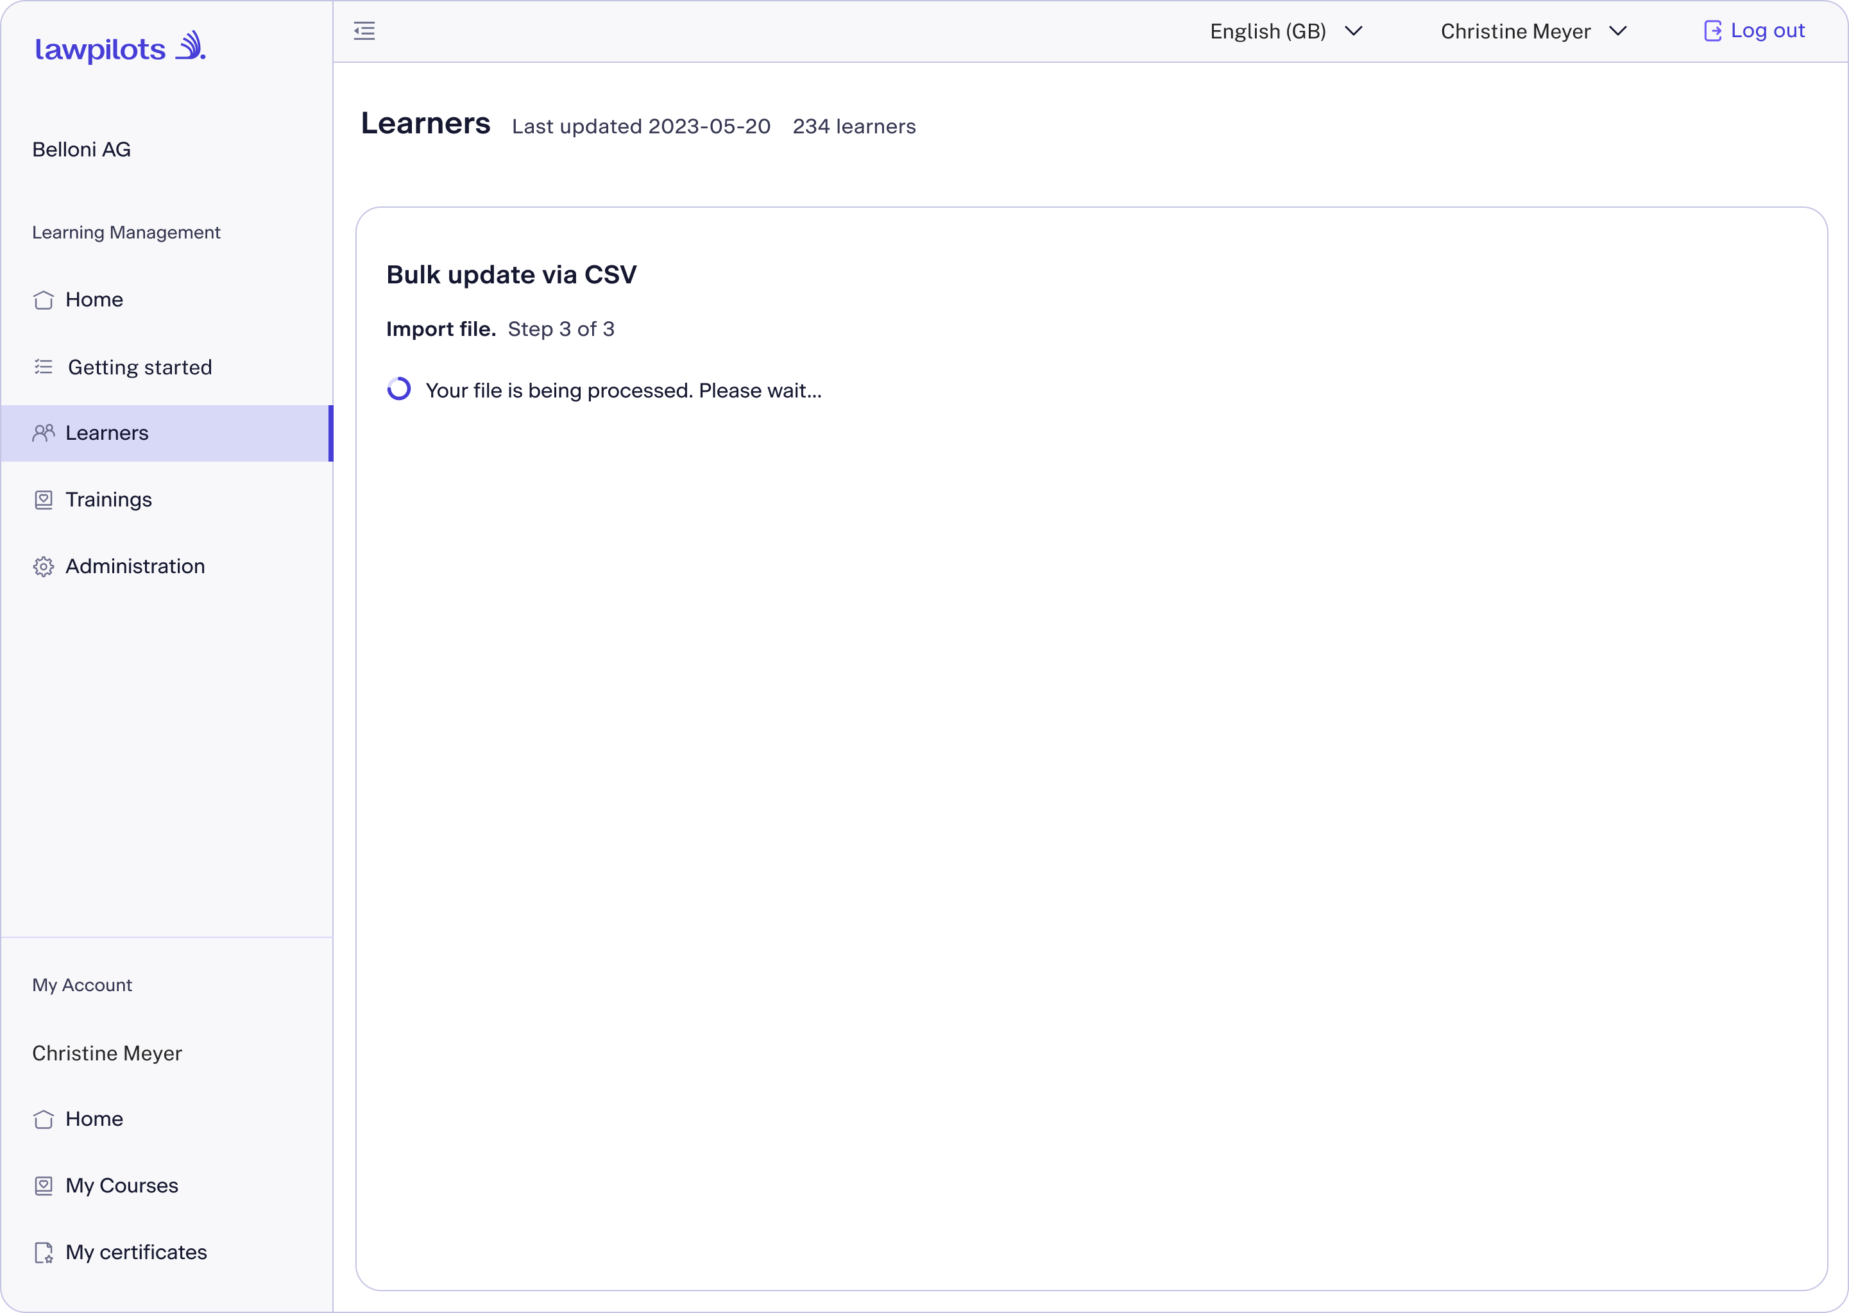The width and height of the screenshot is (1849, 1313).
Task: Expand the language chevron arrow
Action: pyautogui.click(x=1353, y=31)
